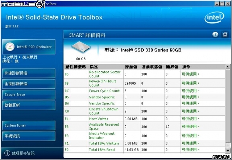The image size is (232, 160).
Task: Sort by 屬性標識碼 column header
Action: pos(75,67)
